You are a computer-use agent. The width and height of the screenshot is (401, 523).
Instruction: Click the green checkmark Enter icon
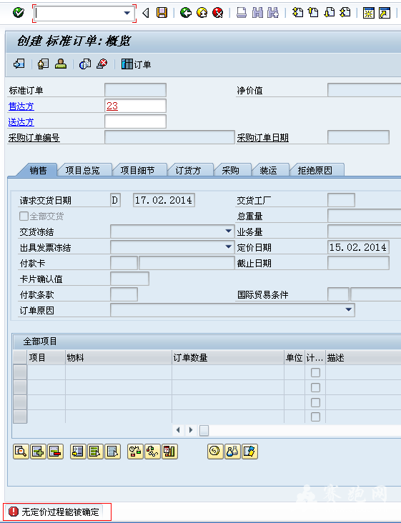point(19,13)
